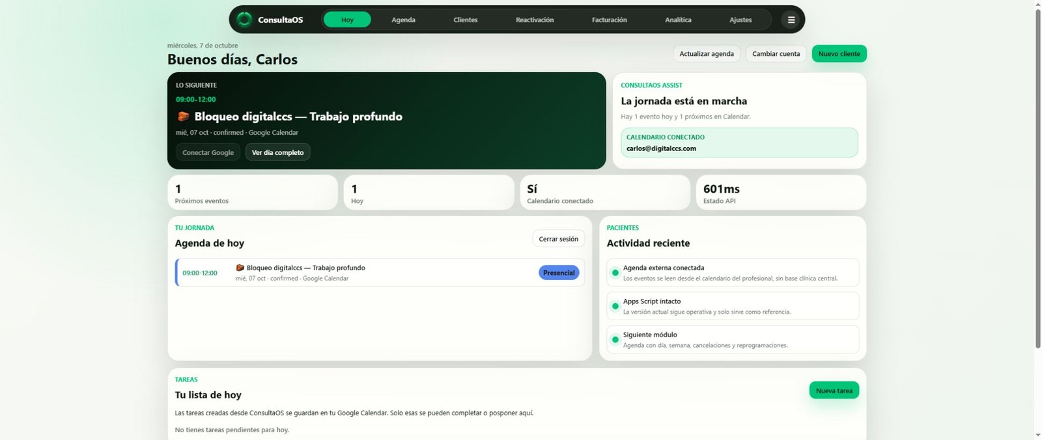Screen dimensions: 1042x440
Task: Click the Hoy stat card
Action: tap(429, 193)
